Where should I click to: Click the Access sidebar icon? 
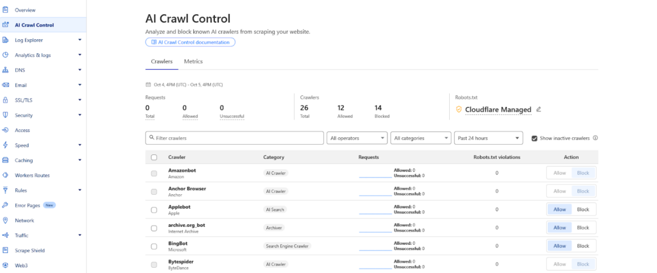pos(6,130)
